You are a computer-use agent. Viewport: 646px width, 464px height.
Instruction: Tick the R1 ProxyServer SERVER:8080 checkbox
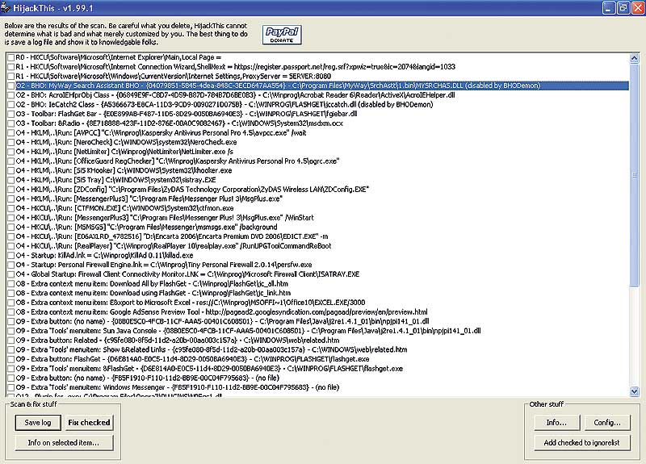[10, 77]
